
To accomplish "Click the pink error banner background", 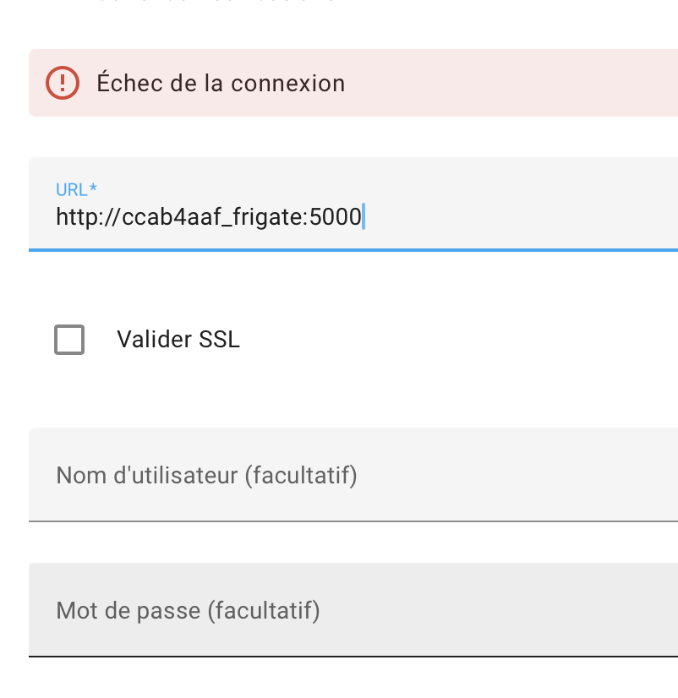I will coord(507,83).
